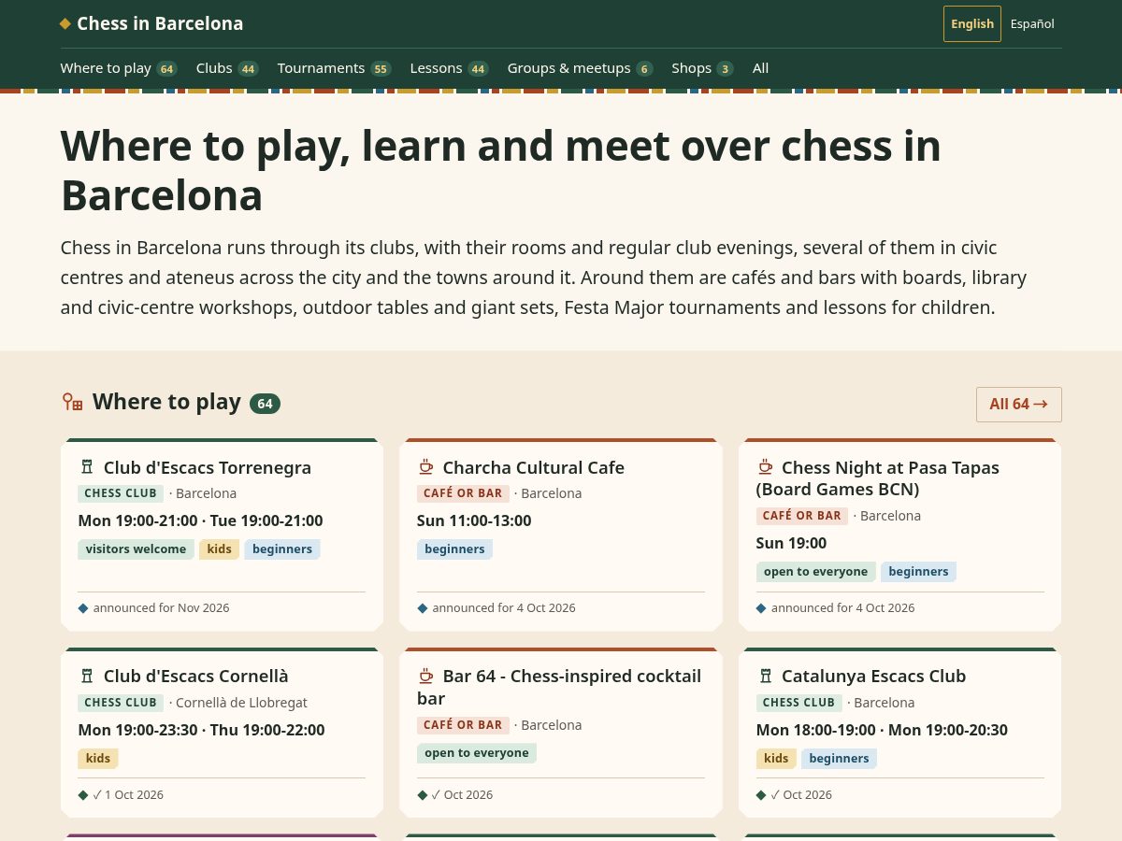Viewport: 1122px width, 841px height.
Task: Select the Groups & meetups nav tab
Action: (580, 68)
